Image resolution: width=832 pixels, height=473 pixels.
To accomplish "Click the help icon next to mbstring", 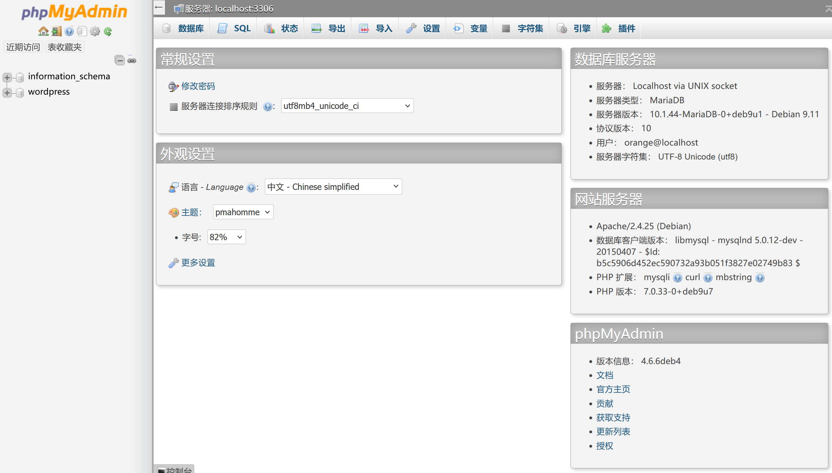I will pos(760,278).
